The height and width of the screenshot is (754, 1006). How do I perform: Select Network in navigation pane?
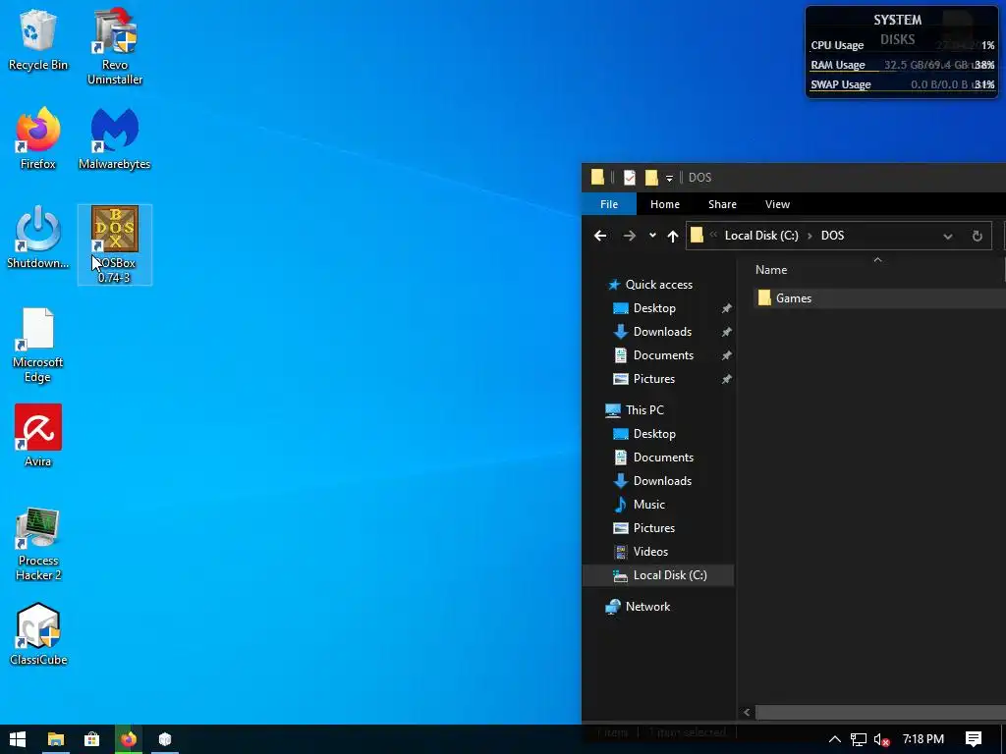(647, 607)
